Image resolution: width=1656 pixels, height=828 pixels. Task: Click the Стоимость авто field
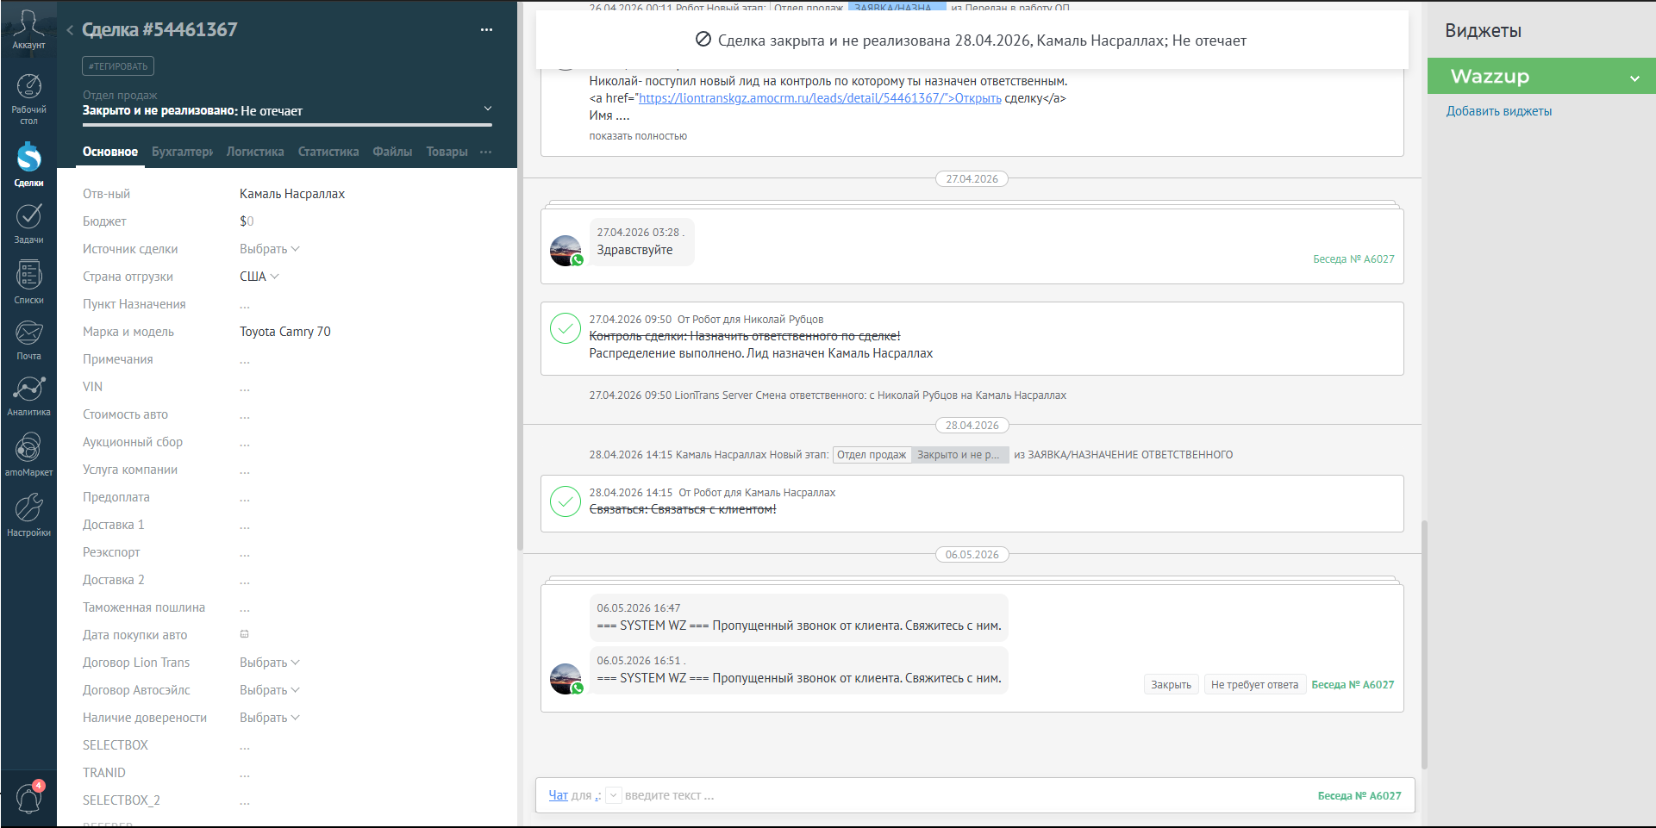[x=245, y=414]
